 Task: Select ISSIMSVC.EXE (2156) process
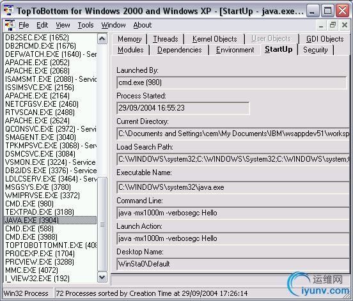pos(40,88)
